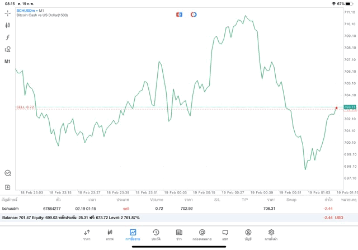Click the magnifier icon in left sidebar
The image size is (358, 250).
pos(8,173)
